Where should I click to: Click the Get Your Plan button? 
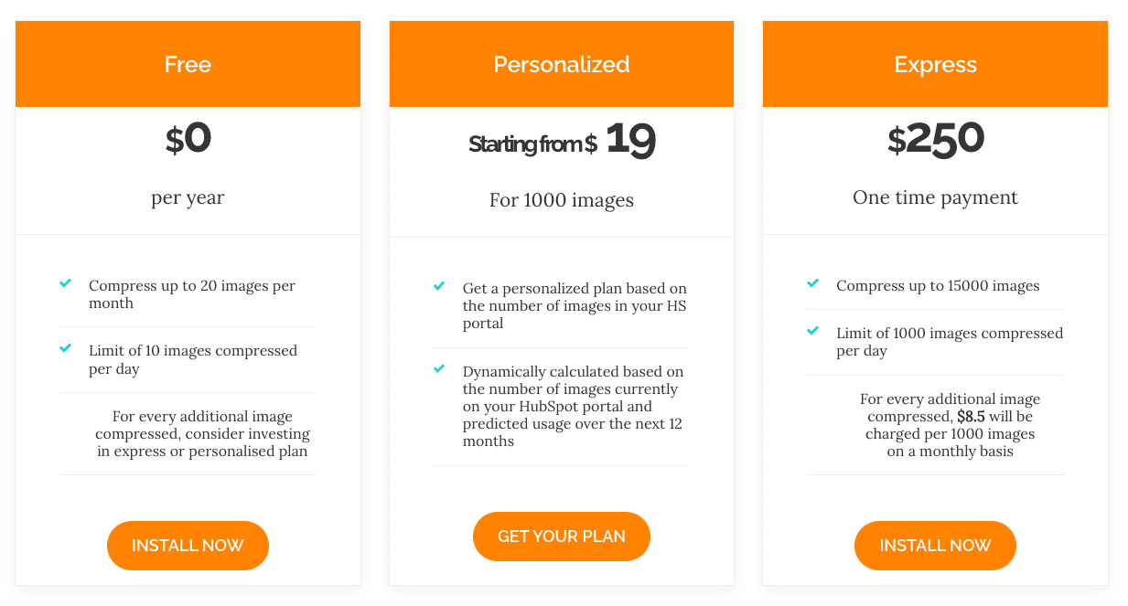click(x=562, y=537)
